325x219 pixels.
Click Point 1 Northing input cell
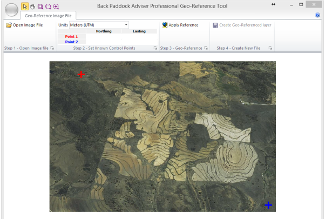pyautogui.click(x=104, y=36)
